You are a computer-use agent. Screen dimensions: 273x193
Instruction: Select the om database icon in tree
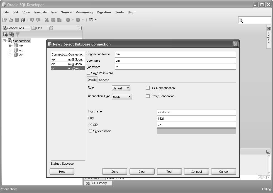click(16, 55)
